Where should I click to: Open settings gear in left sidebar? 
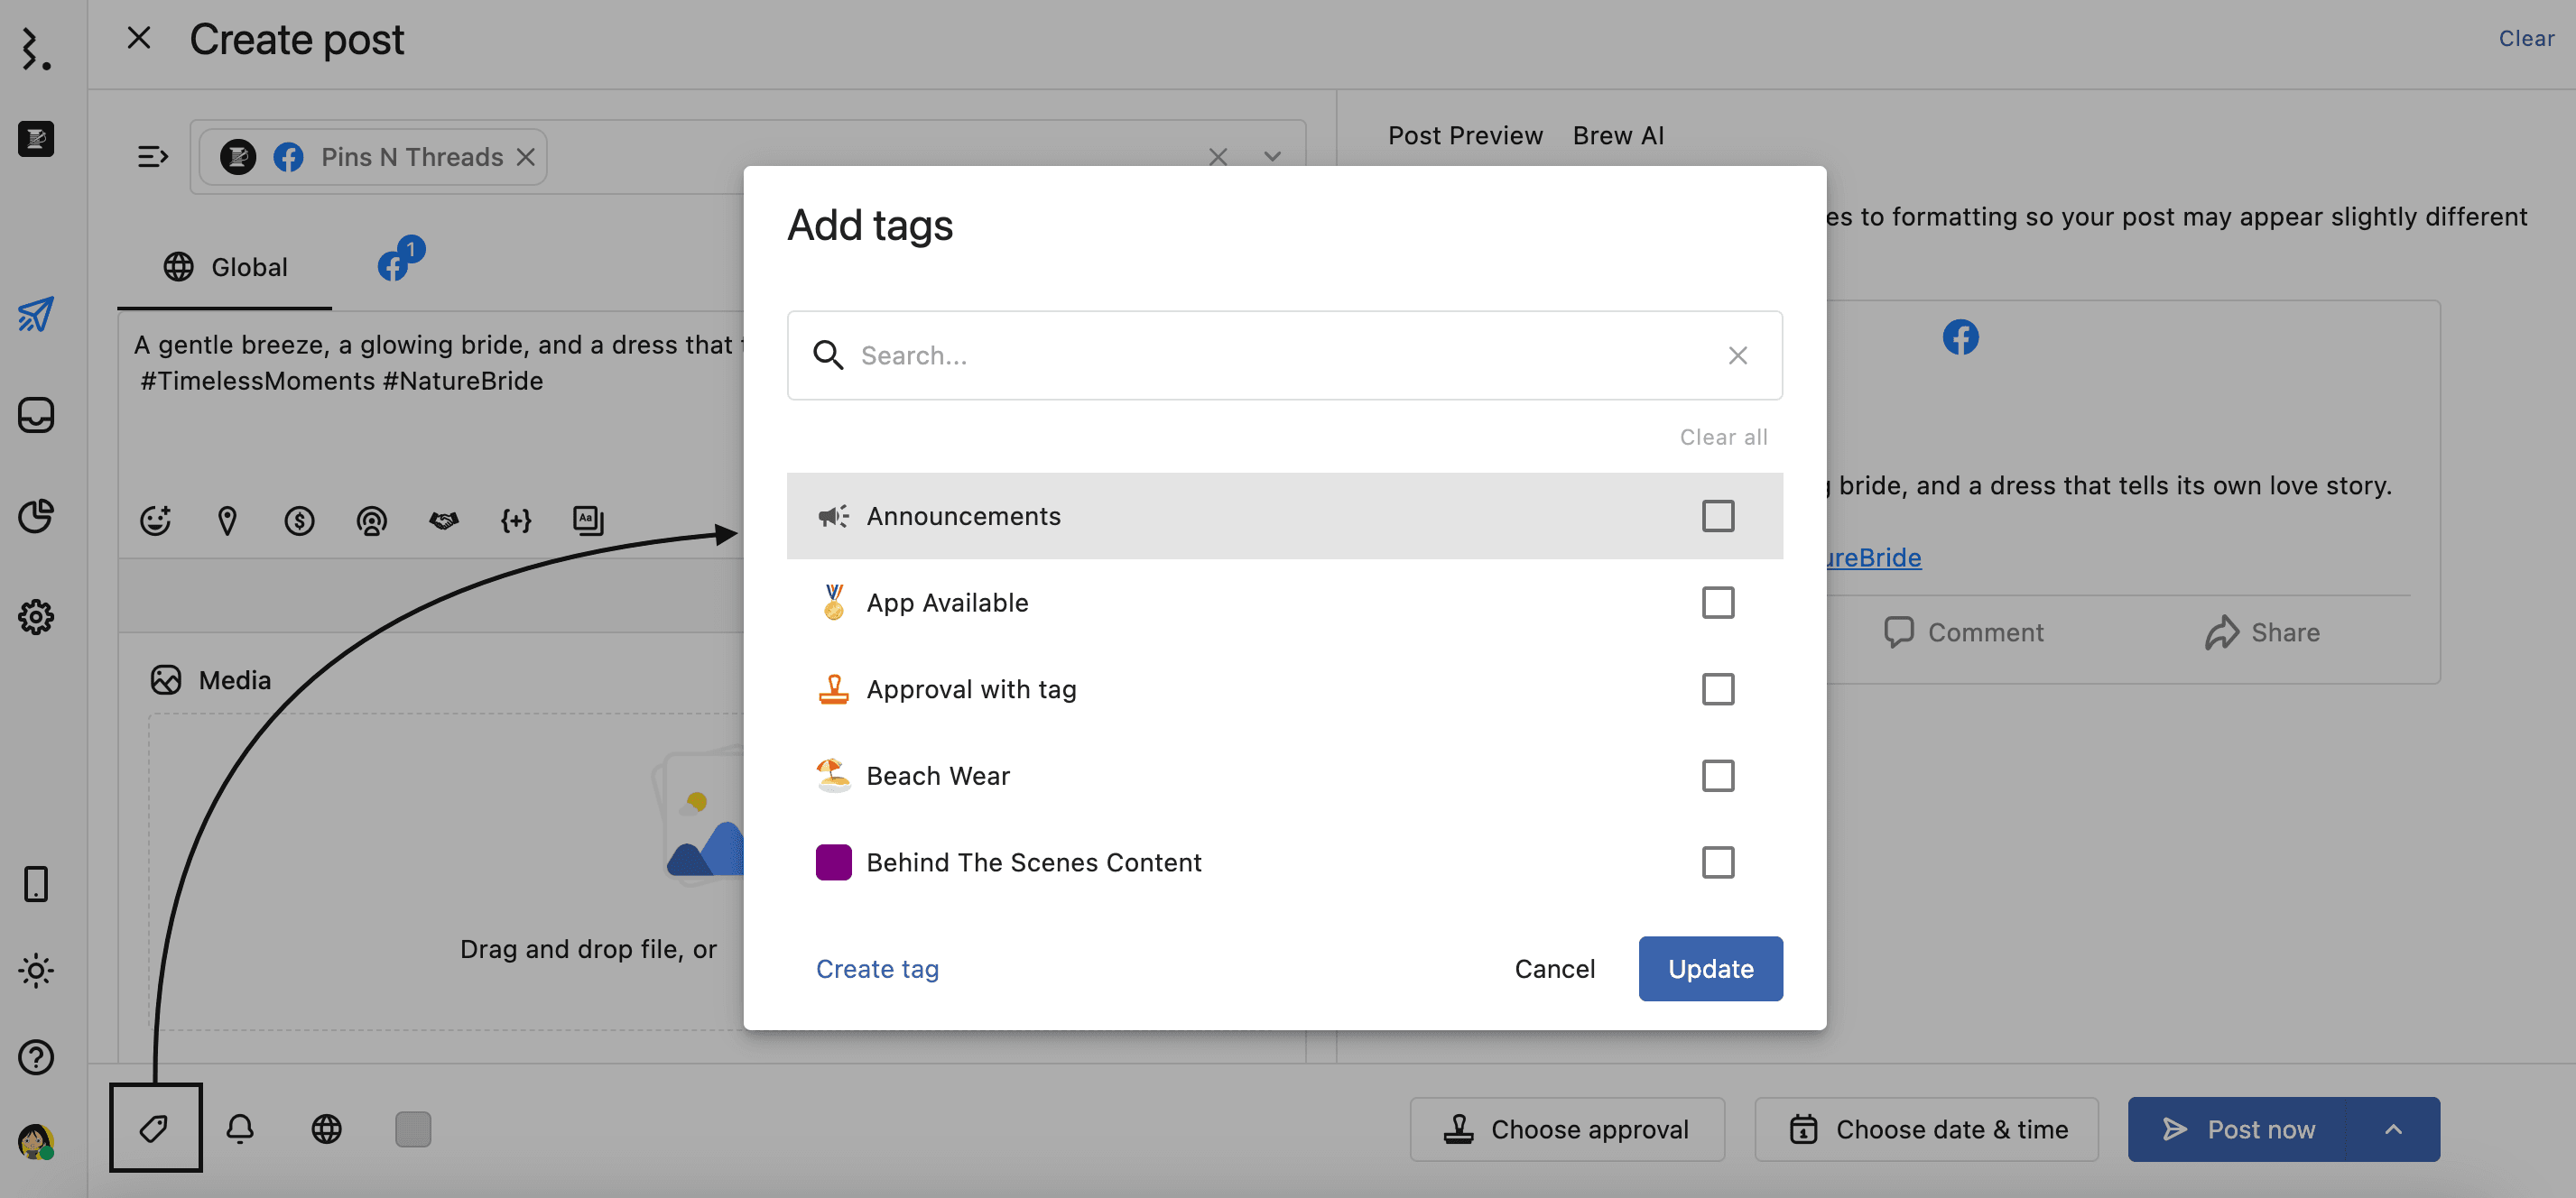click(x=36, y=616)
